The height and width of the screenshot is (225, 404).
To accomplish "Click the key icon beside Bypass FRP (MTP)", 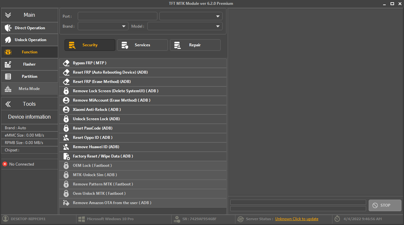I will coord(66,63).
